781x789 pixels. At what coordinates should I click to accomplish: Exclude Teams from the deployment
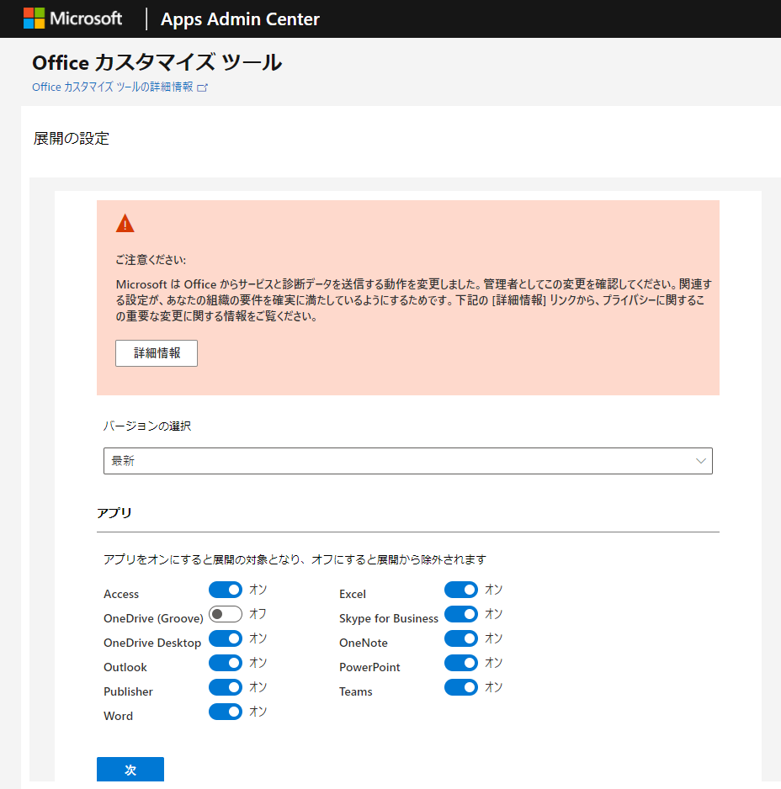coord(460,686)
